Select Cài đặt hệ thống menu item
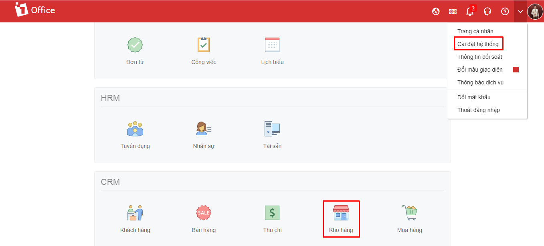544x246 pixels. 478,44
